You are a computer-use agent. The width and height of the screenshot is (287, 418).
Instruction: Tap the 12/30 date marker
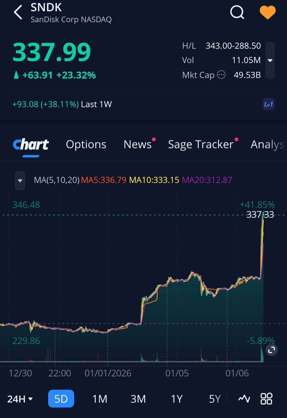pos(20,373)
